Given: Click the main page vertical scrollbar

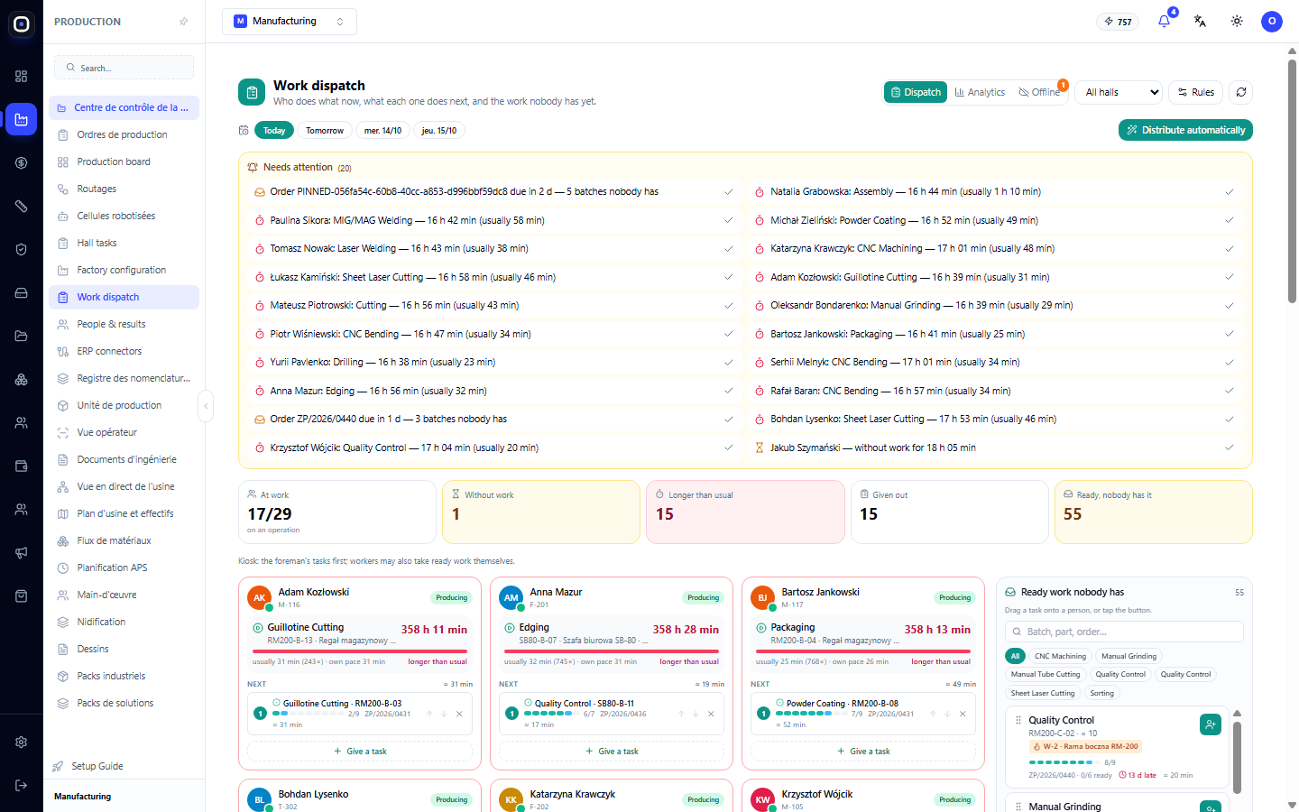Looking at the screenshot, I should pyautogui.click(x=1292, y=180).
